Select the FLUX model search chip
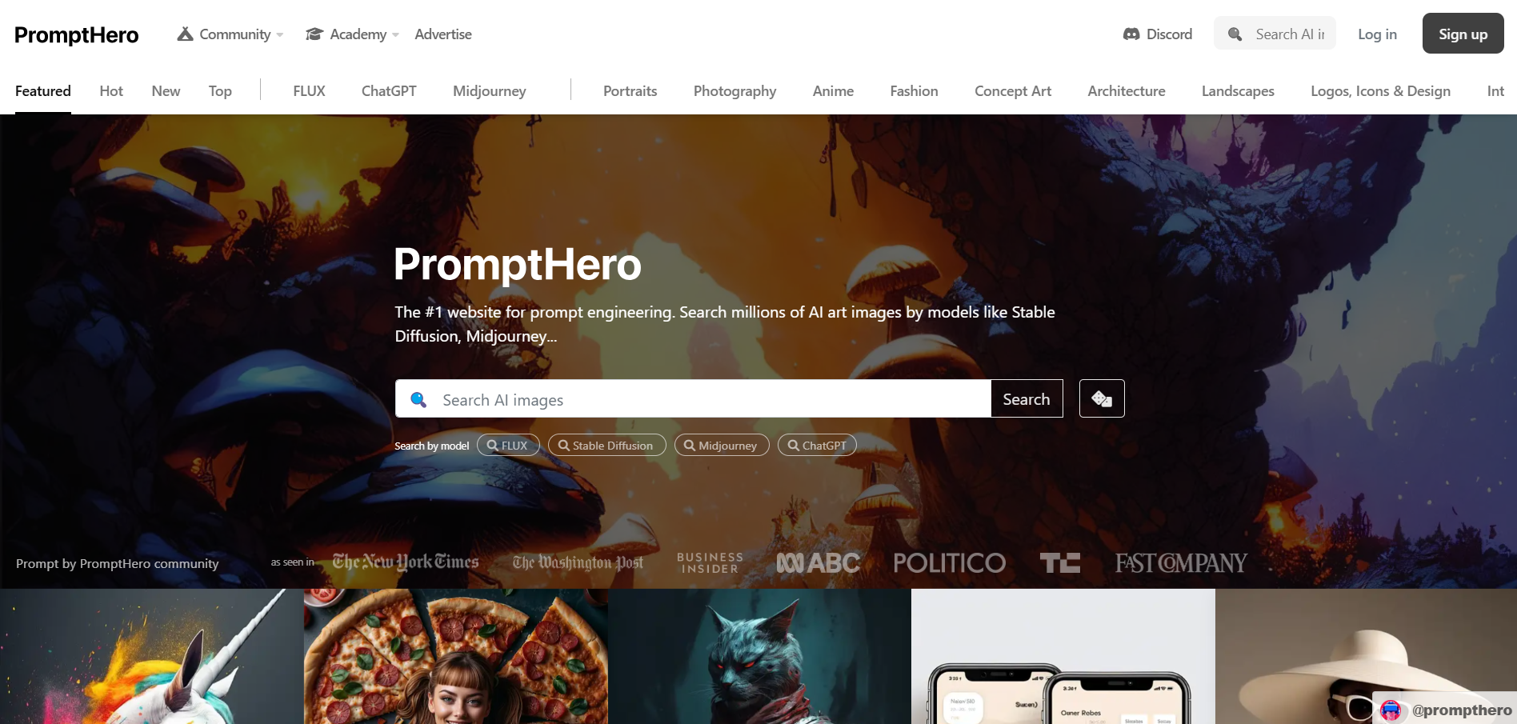1517x724 pixels. [x=508, y=446]
